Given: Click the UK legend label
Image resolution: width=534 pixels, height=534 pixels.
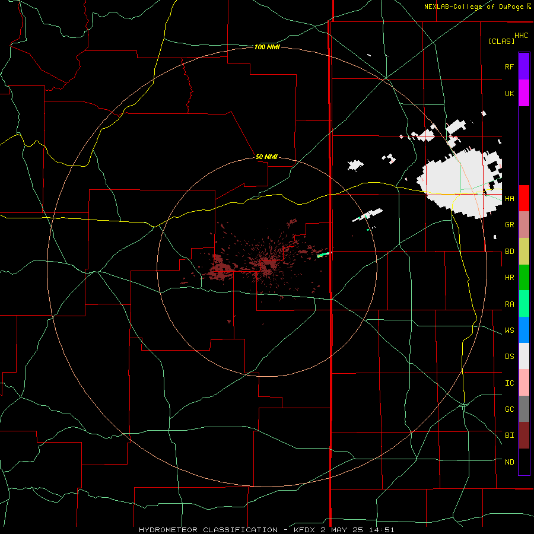Looking at the screenshot, I should click(509, 93).
